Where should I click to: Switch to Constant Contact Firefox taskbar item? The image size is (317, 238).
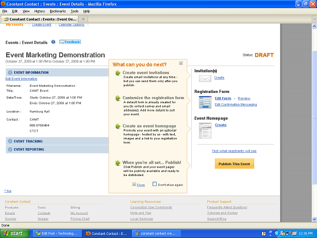[107, 233]
